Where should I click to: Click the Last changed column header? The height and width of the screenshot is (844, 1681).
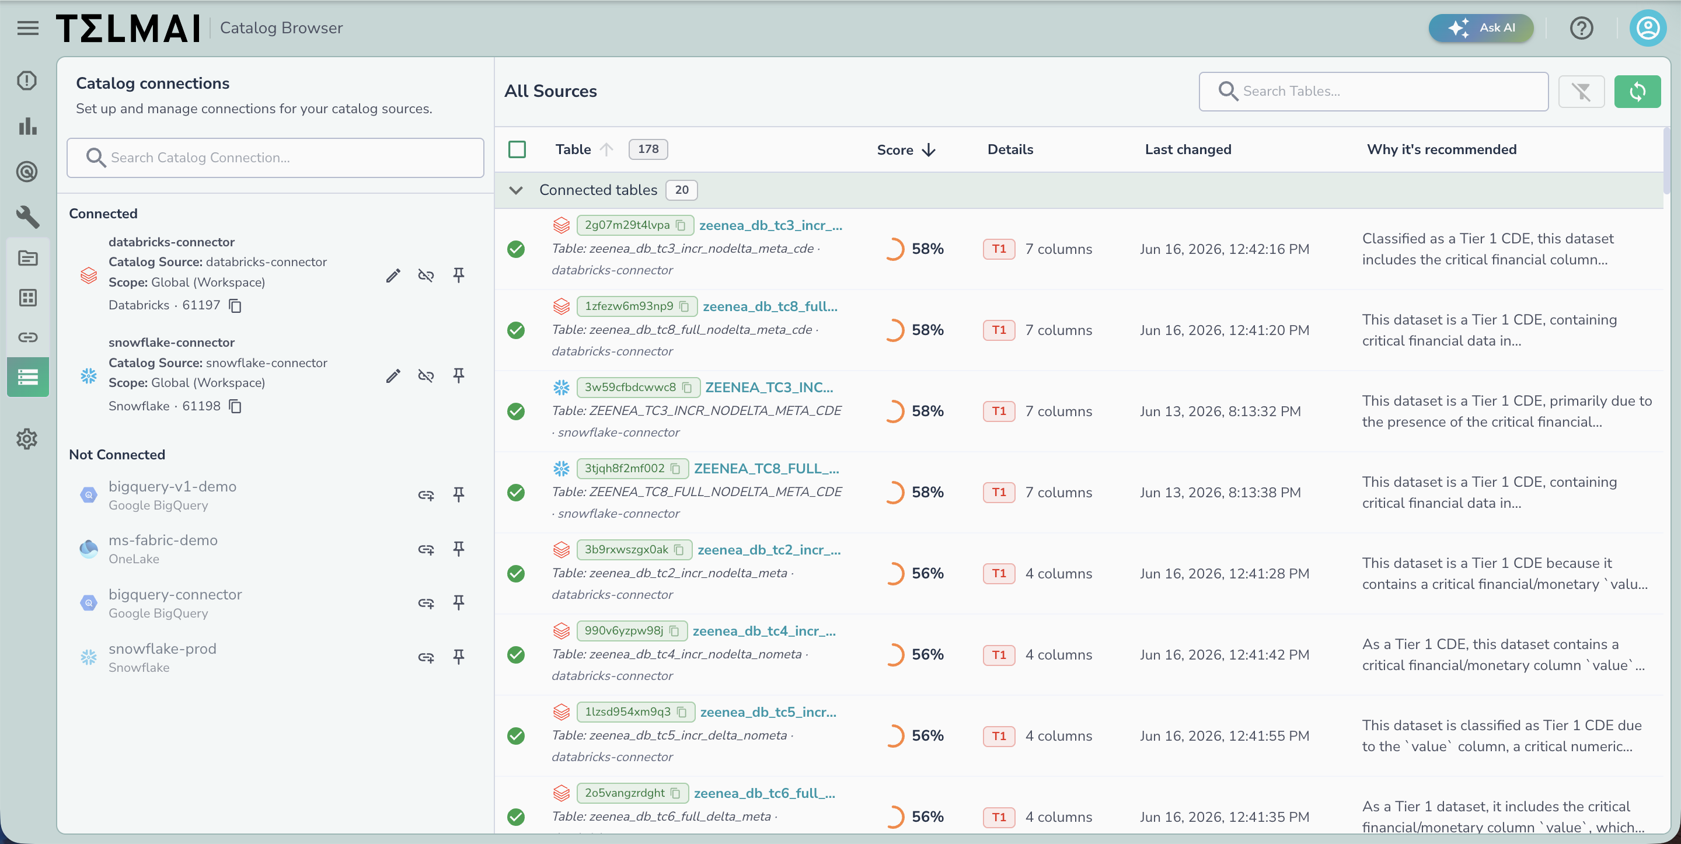click(1188, 149)
